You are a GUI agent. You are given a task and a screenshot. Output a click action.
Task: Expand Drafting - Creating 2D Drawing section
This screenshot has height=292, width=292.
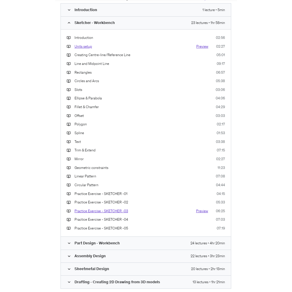point(69,282)
